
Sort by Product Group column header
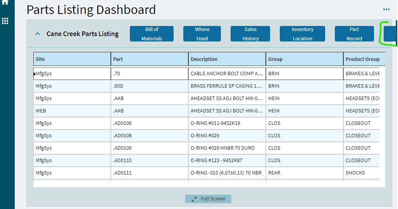click(x=364, y=59)
